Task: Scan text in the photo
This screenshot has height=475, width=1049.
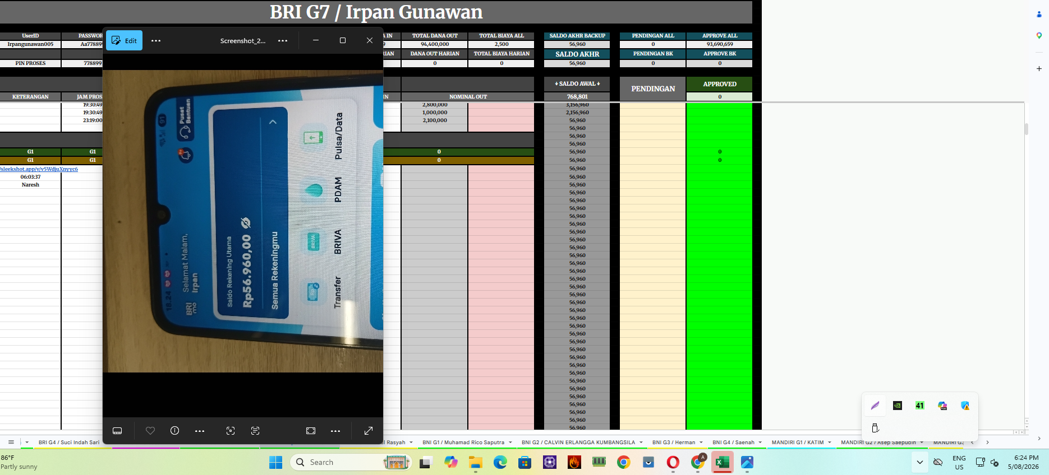Action: [255, 431]
